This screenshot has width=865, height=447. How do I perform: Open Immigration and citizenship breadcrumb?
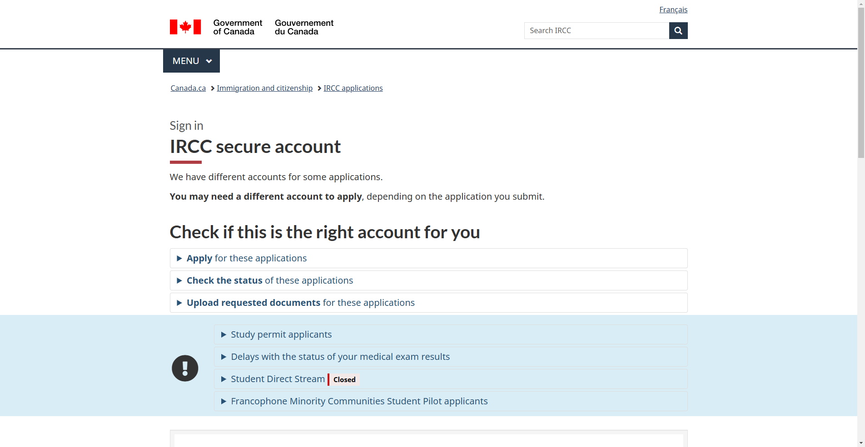click(x=264, y=88)
